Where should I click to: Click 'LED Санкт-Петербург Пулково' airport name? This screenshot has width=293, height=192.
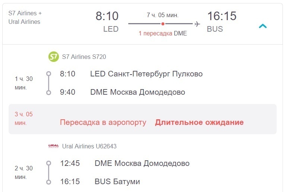pos(146,74)
